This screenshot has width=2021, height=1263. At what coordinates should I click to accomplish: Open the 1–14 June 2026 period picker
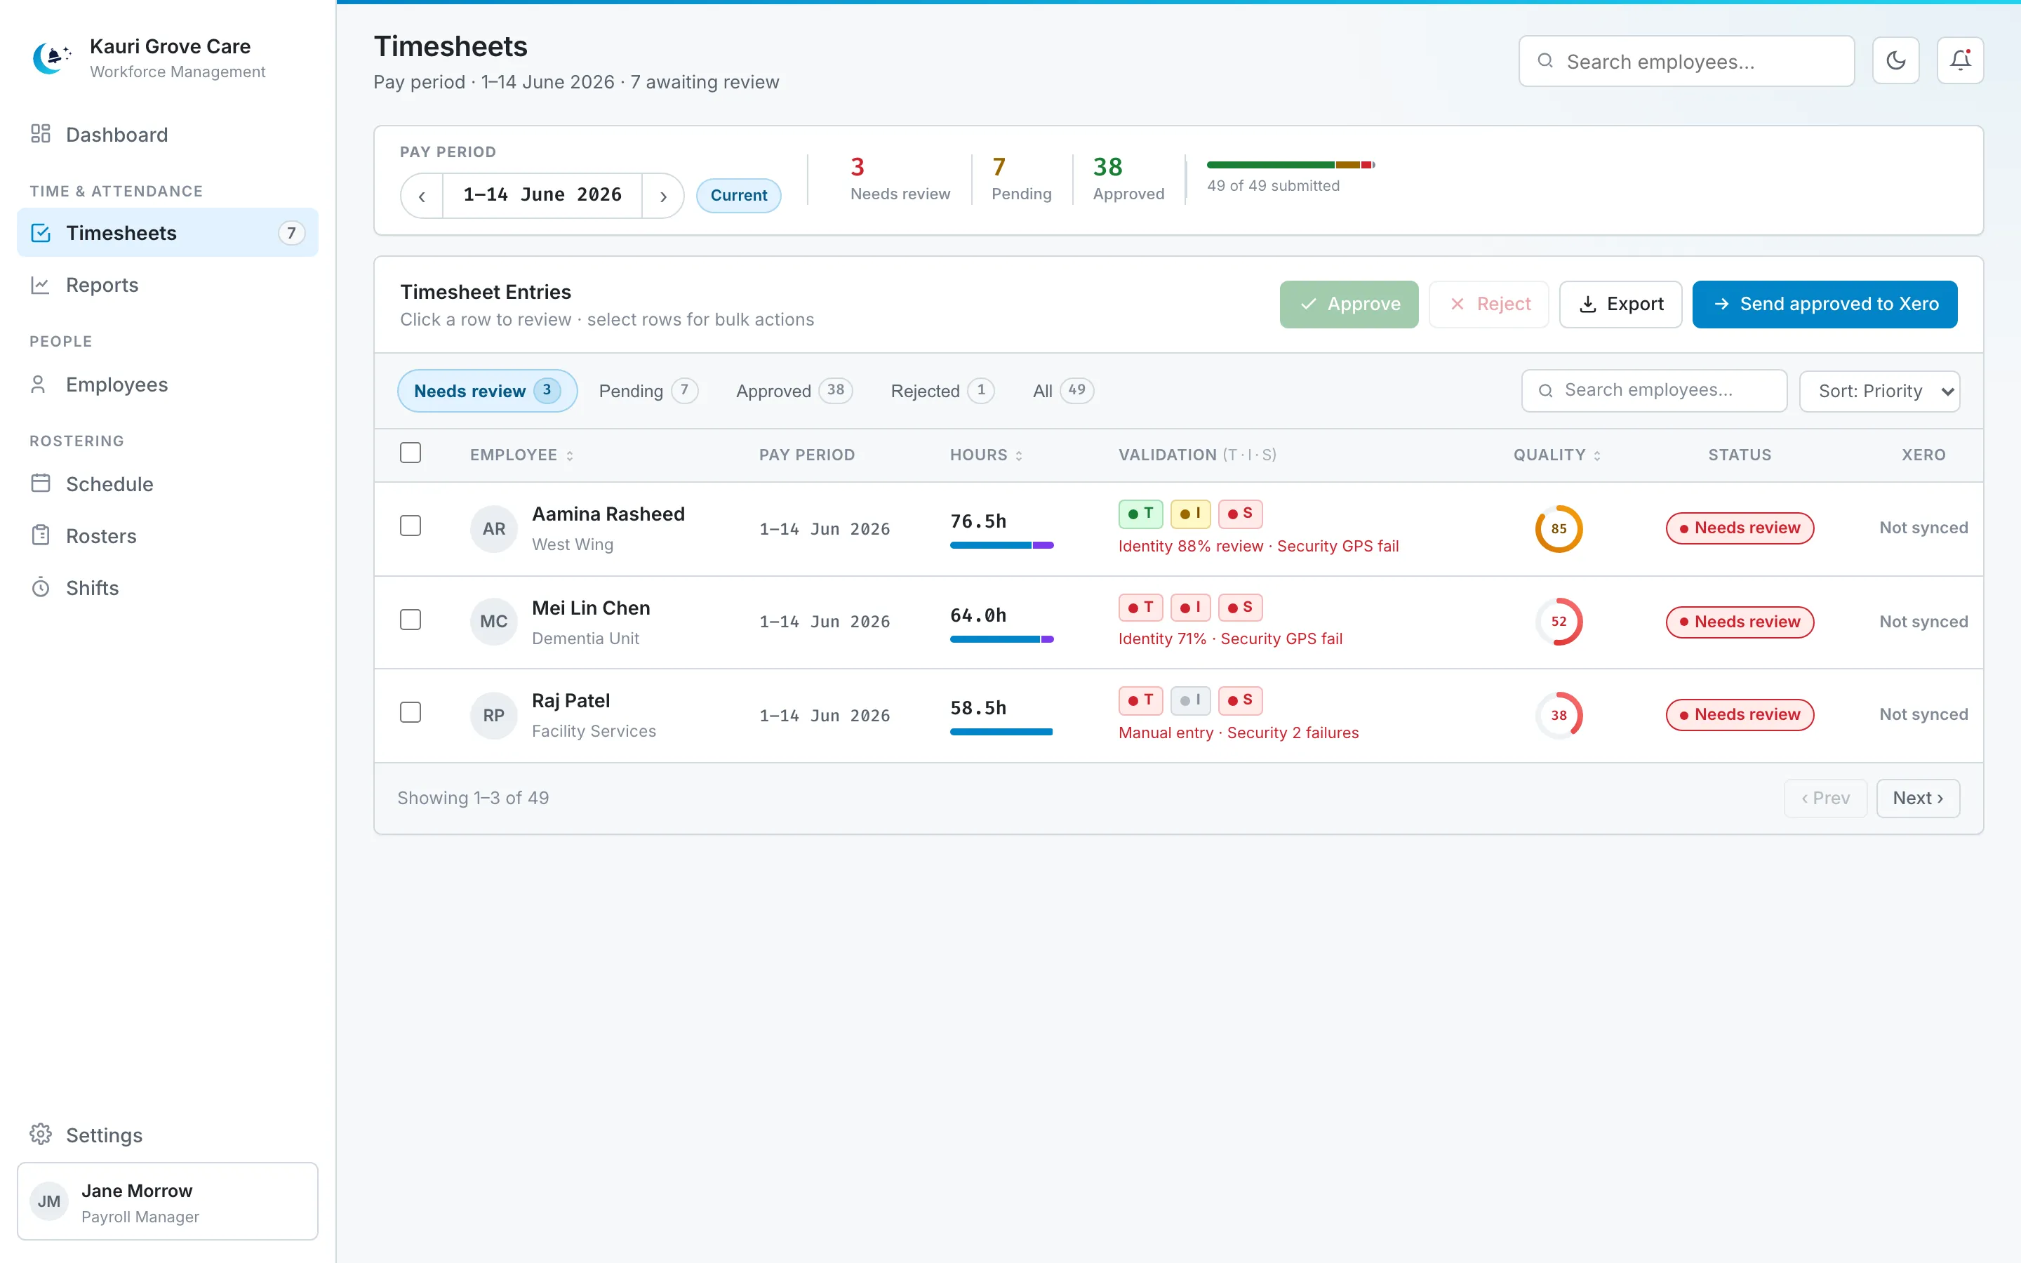click(542, 196)
